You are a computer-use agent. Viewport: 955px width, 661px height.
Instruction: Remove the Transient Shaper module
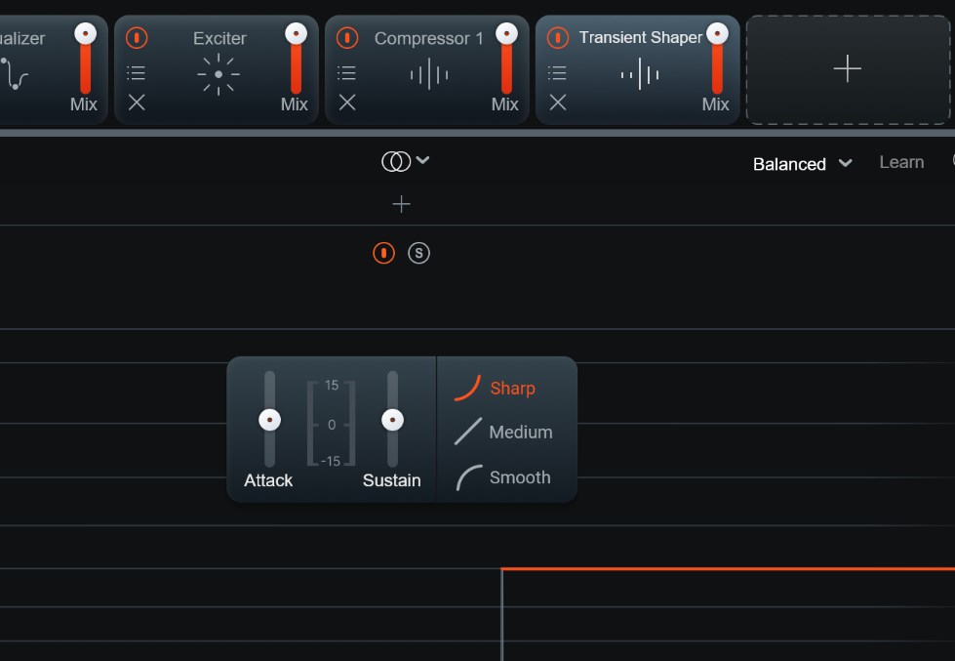click(x=557, y=103)
